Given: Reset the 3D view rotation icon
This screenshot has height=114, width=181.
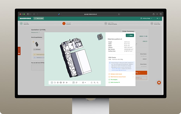Looking at the screenshot, I should click(91, 83).
